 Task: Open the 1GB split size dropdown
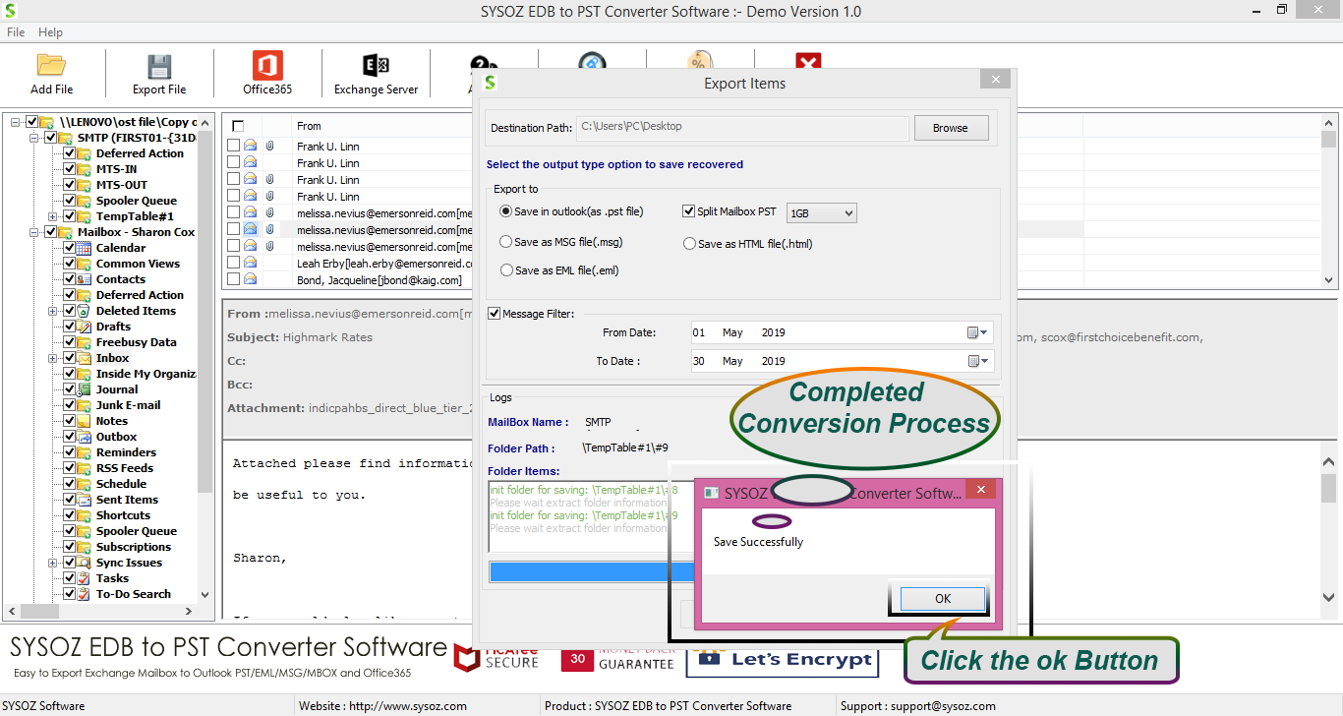pos(821,213)
